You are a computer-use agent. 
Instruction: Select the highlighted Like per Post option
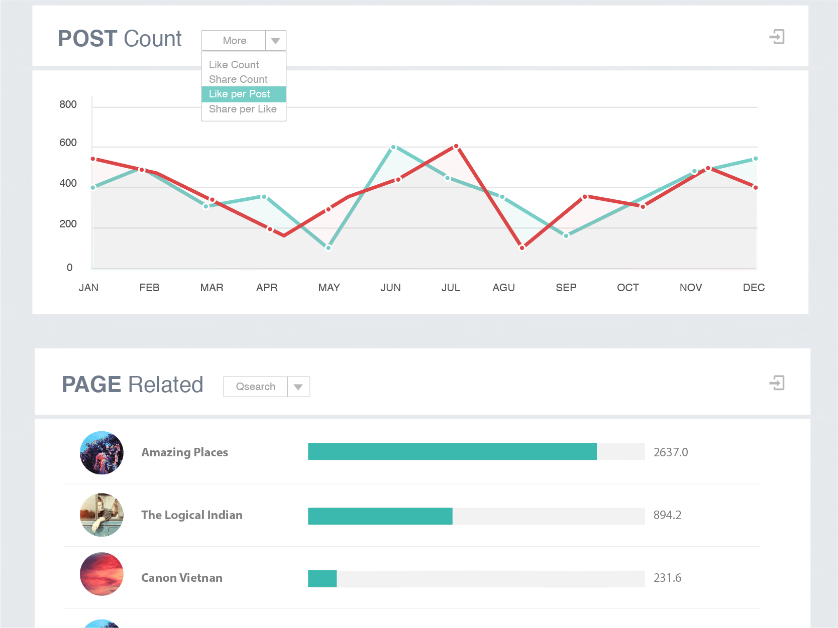point(240,94)
